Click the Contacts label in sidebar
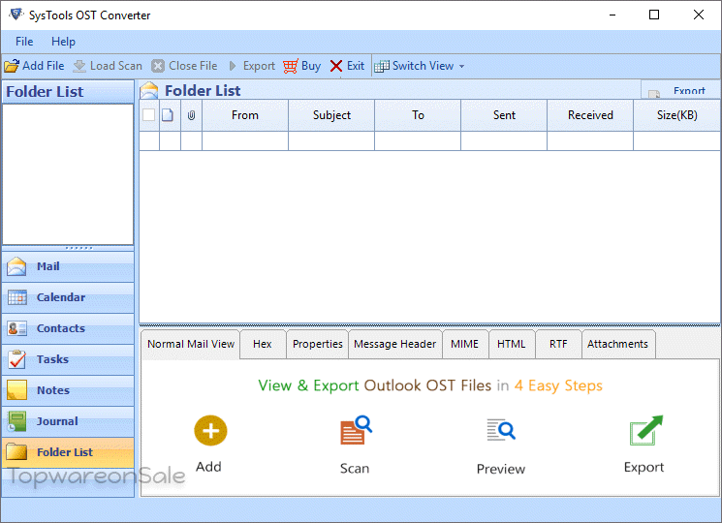The width and height of the screenshot is (722, 523). pyautogui.click(x=61, y=328)
